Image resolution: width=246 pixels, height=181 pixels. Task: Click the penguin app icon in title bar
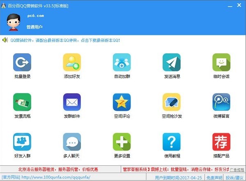click(x=3, y=6)
